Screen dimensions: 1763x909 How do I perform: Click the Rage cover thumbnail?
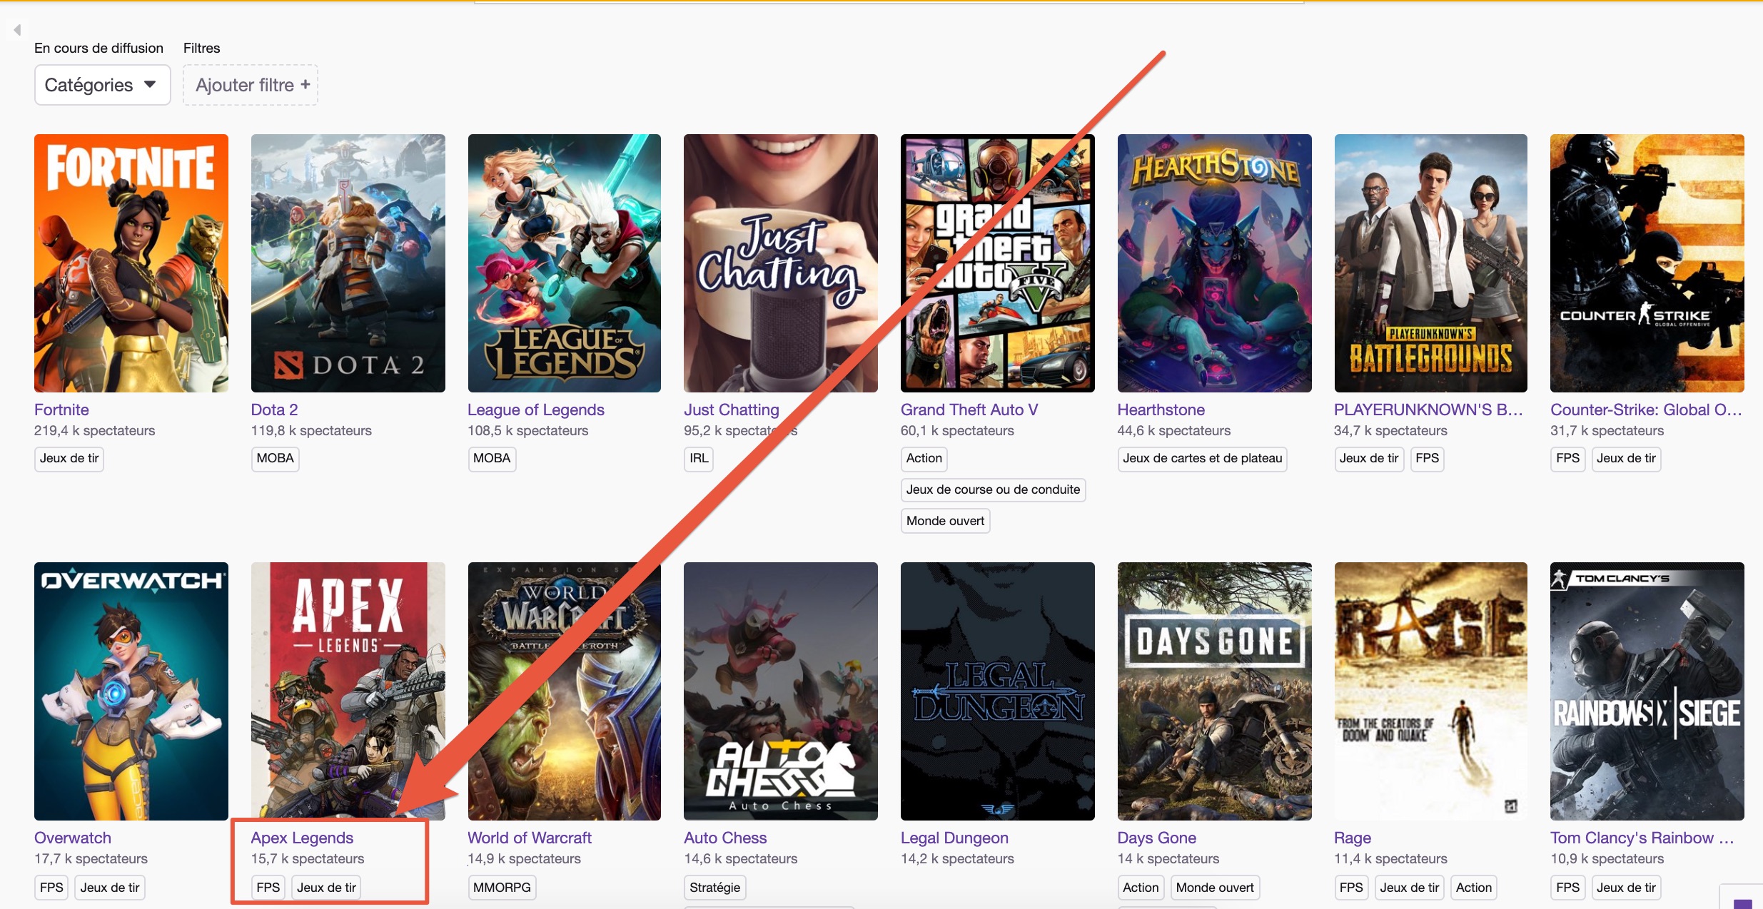(1431, 691)
